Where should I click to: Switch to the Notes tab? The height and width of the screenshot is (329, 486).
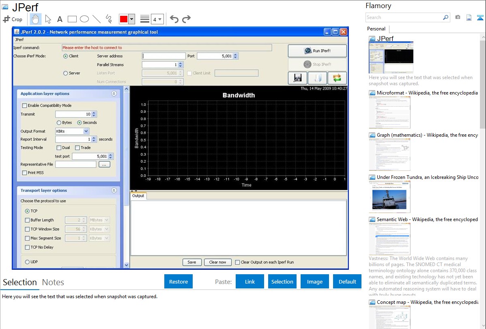[x=53, y=282]
